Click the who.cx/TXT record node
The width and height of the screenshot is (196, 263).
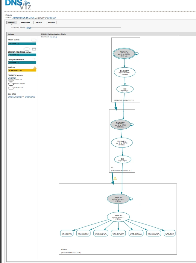pos(83,233)
